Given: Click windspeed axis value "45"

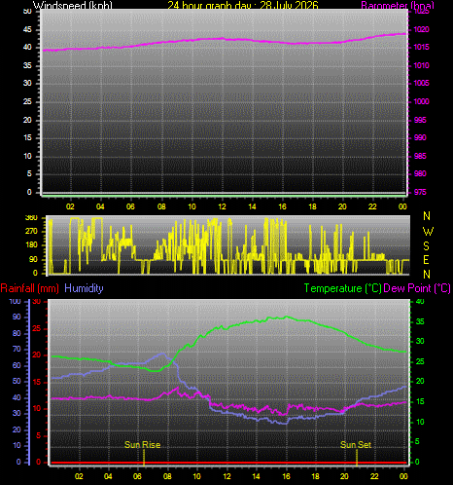Looking at the screenshot, I should pos(27,29).
